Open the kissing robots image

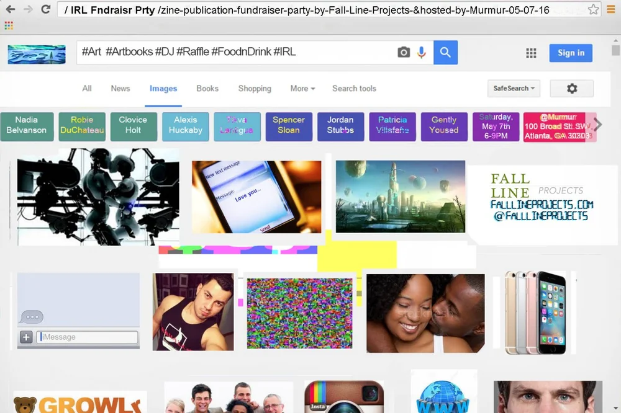[x=98, y=197]
